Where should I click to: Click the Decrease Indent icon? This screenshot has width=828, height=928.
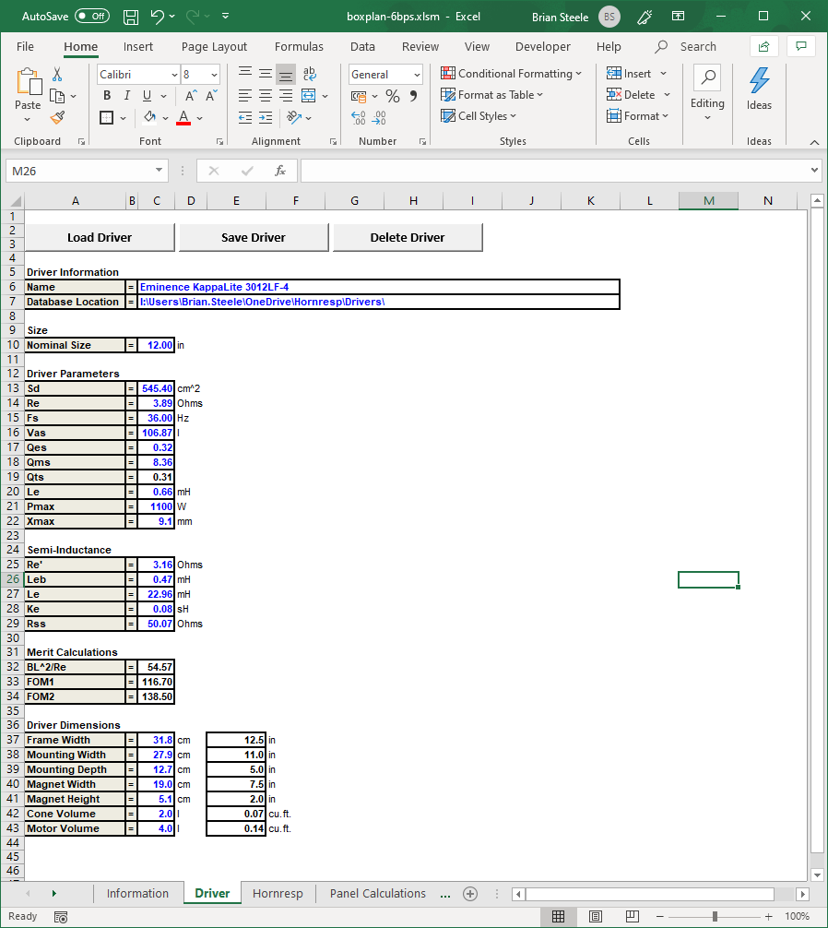[x=245, y=118]
